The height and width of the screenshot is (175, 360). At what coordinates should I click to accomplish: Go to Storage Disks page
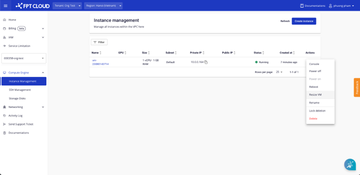coord(17,98)
